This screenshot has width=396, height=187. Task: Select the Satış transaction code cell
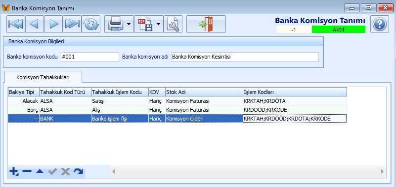[120, 101]
